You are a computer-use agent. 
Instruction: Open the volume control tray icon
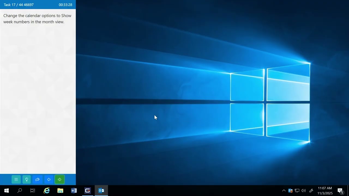[x=303, y=191]
